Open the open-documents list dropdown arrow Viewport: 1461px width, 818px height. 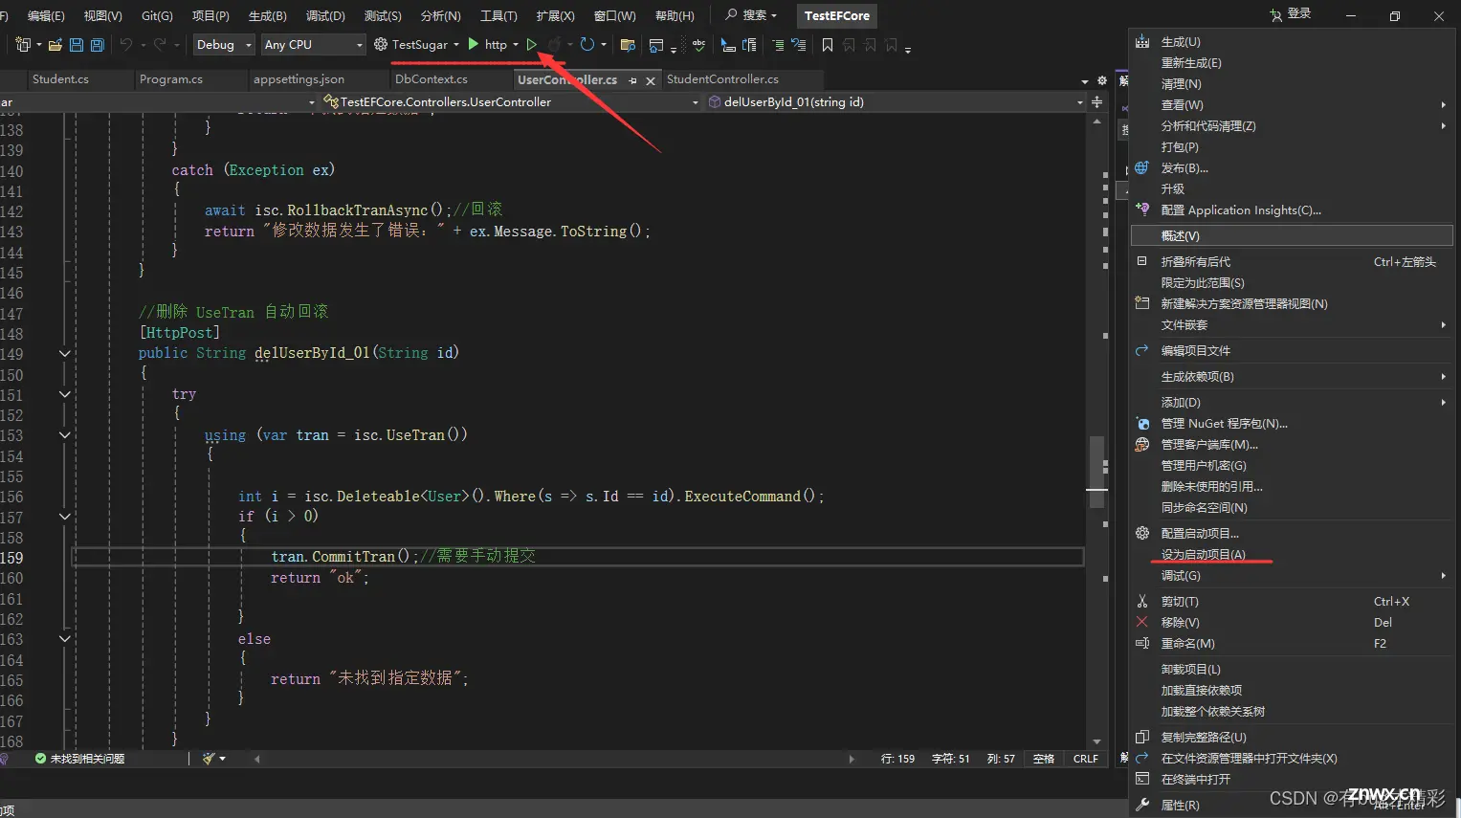coord(1085,81)
